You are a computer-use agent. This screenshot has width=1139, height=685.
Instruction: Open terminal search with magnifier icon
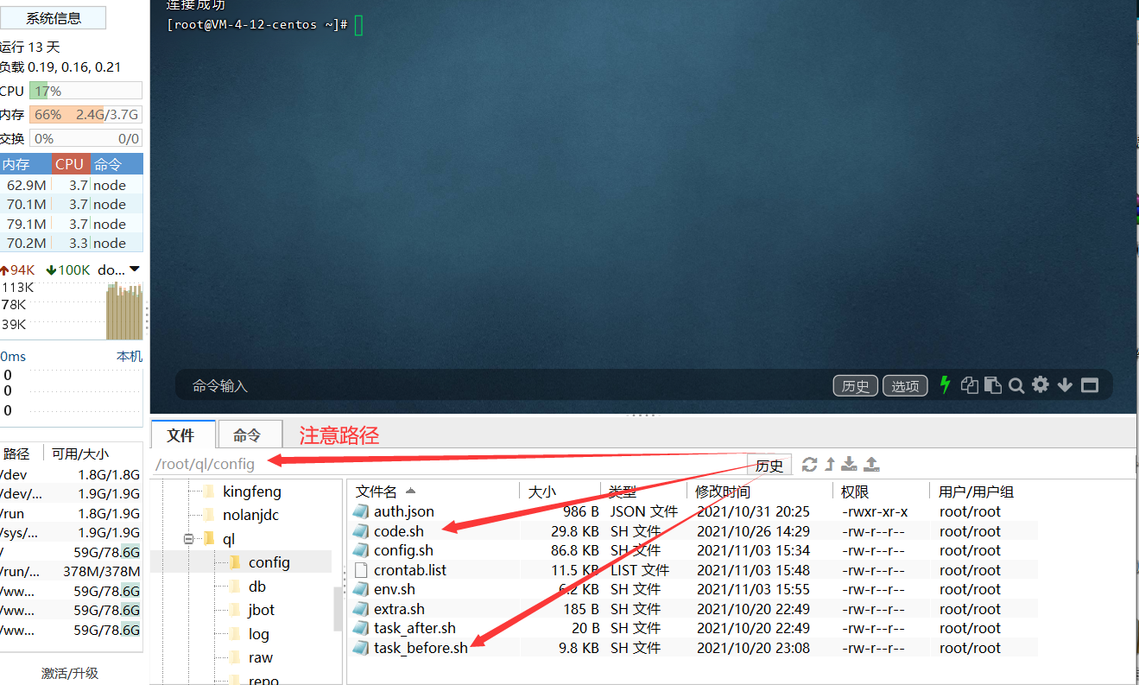point(1016,385)
